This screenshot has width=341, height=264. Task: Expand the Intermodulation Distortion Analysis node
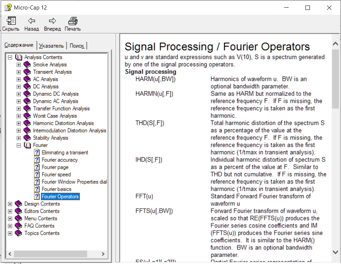19,131
